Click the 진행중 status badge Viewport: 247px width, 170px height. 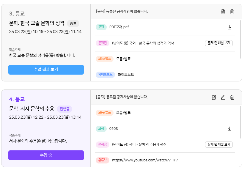[64, 109]
